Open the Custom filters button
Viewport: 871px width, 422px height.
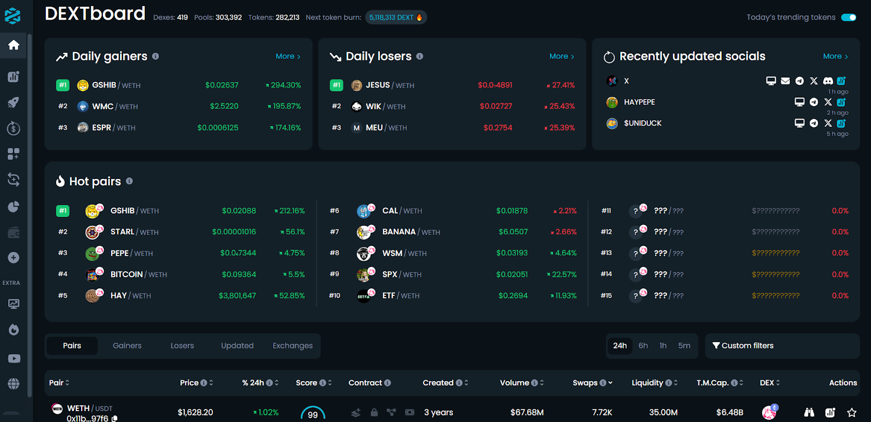pyautogui.click(x=782, y=346)
